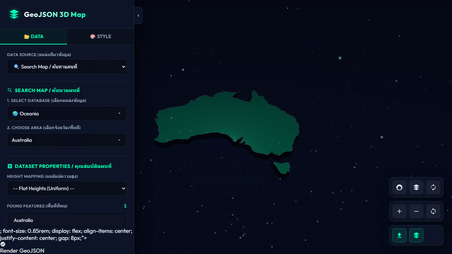Zoom in with the plus button
The width and height of the screenshot is (452, 254).
click(399, 211)
